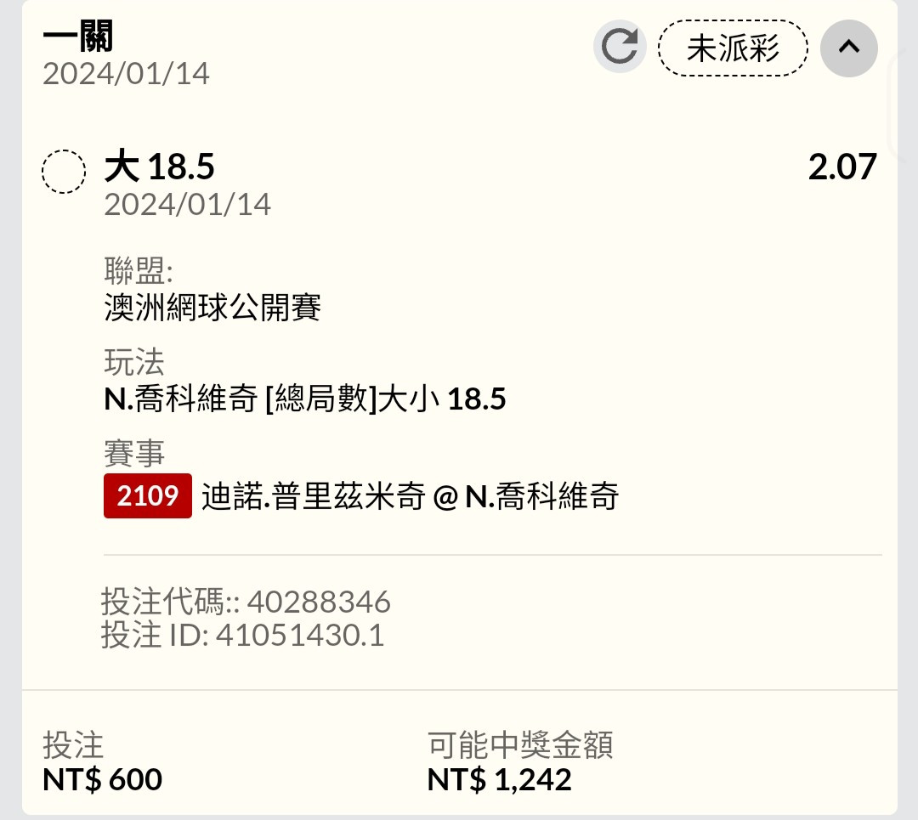Click the slip date 2024/01/14 under 一關

126,74
